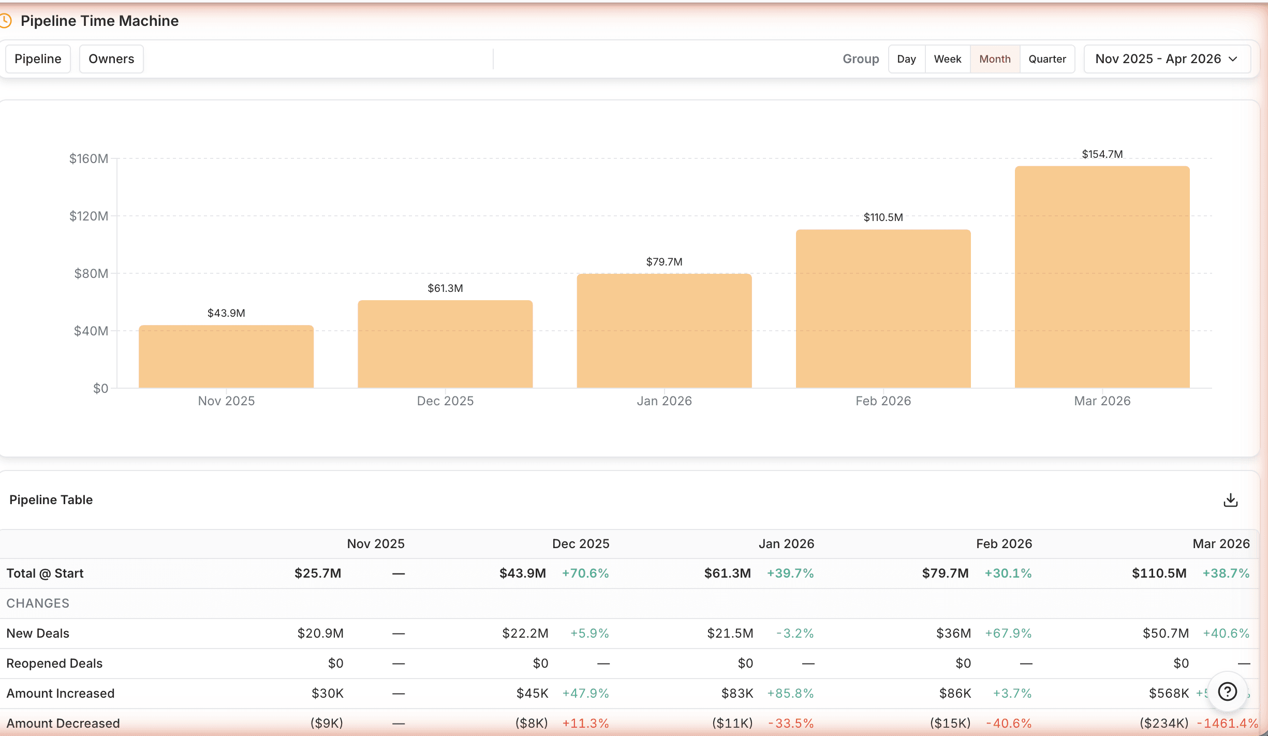Download the Pipeline Table data
This screenshot has height=736, width=1268.
point(1230,500)
